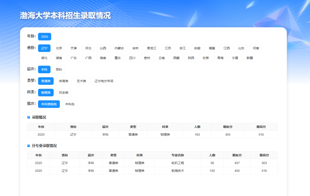Viewport: 310px width, 196px height.
Task: Select 广西 in province filter
Action: (88, 58)
